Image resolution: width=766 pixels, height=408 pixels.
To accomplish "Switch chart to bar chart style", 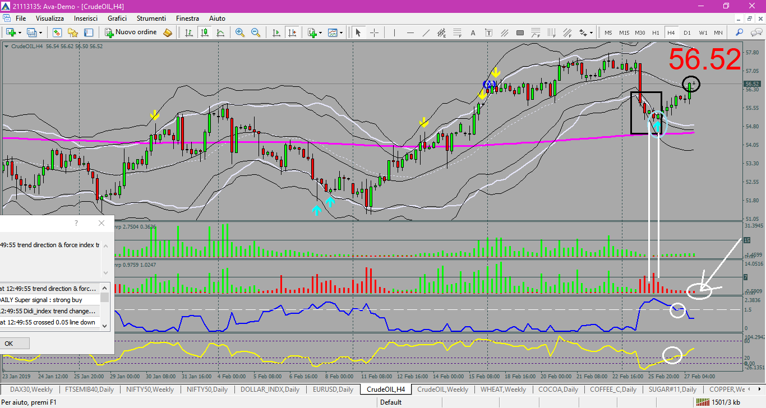I will click(189, 33).
